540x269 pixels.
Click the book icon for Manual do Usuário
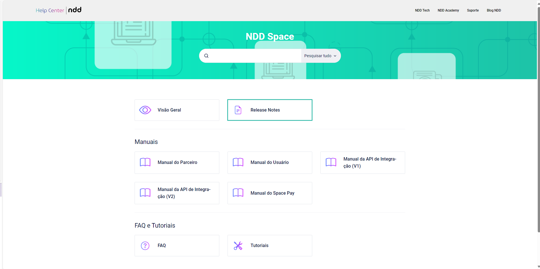click(x=238, y=162)
